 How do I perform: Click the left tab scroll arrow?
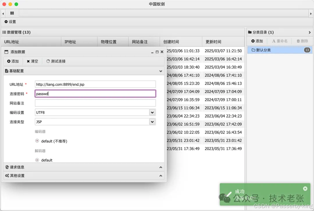coord(3,14)
